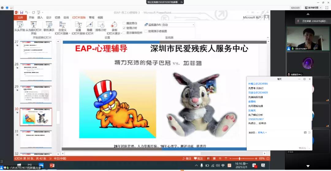
Task: Click the screenshot icon in chat panel
Action: coord(305,133)
